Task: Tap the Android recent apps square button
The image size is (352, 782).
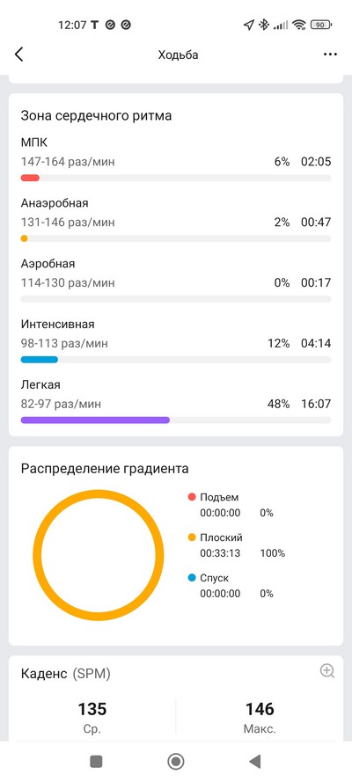Action: click(x=96, y=761)
